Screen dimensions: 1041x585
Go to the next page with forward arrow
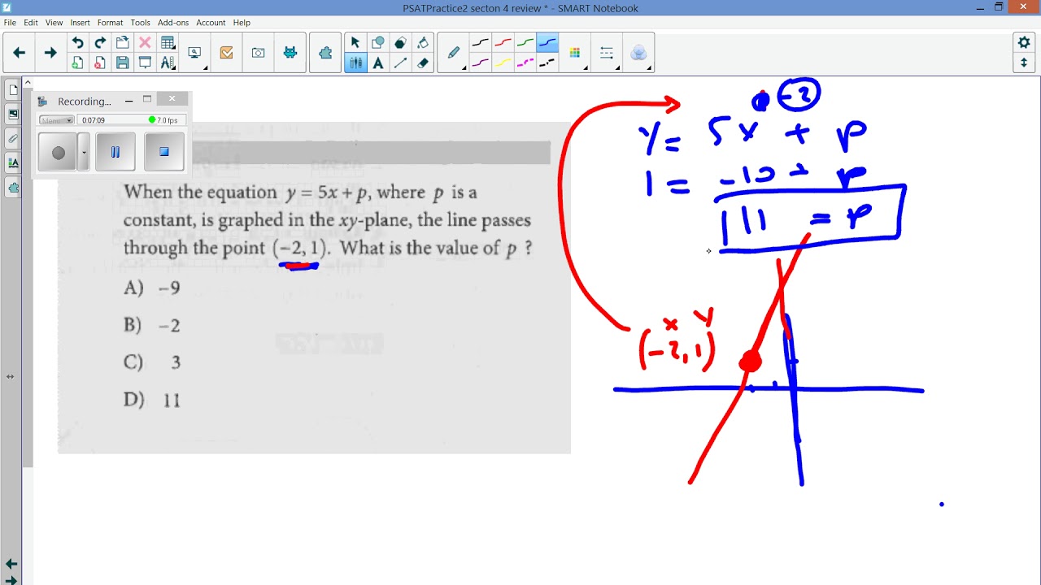pos(50,53)
